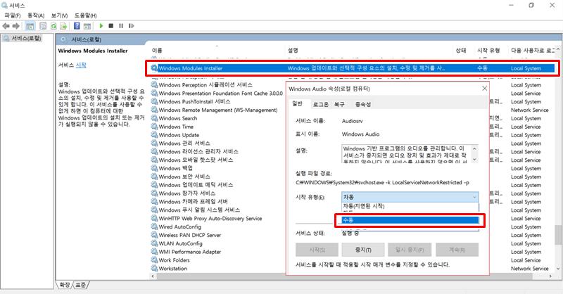Toggle the show/hide console tree icon
563x294 pixels.
(x=30, y=26)
